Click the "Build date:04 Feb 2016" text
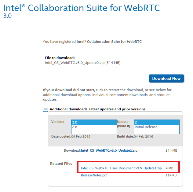This screenshot has width=193, height=192. click(x=135, y=136)
